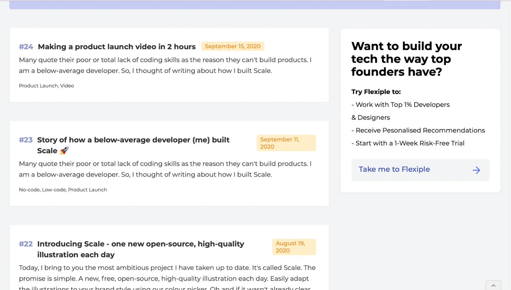The image size is (511, 290).
Task: Select the Product Launch tag under post #24
Action: coord(38,86)
